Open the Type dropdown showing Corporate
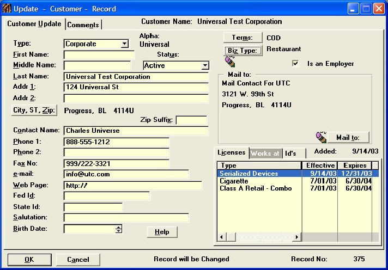Image resolution: width=388 pixels, height=270 pixels. click(x=124, y=44)
